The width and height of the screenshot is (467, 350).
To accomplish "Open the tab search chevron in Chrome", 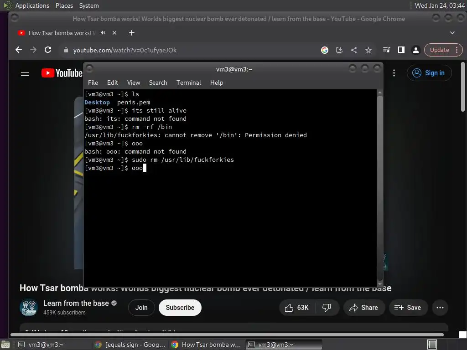I will click(x=452, y=33).
